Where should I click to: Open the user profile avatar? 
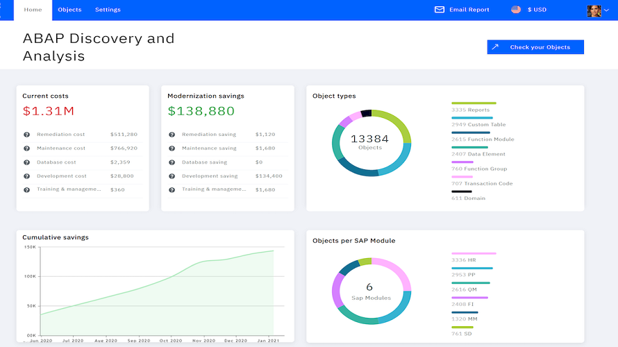[594, 10]
